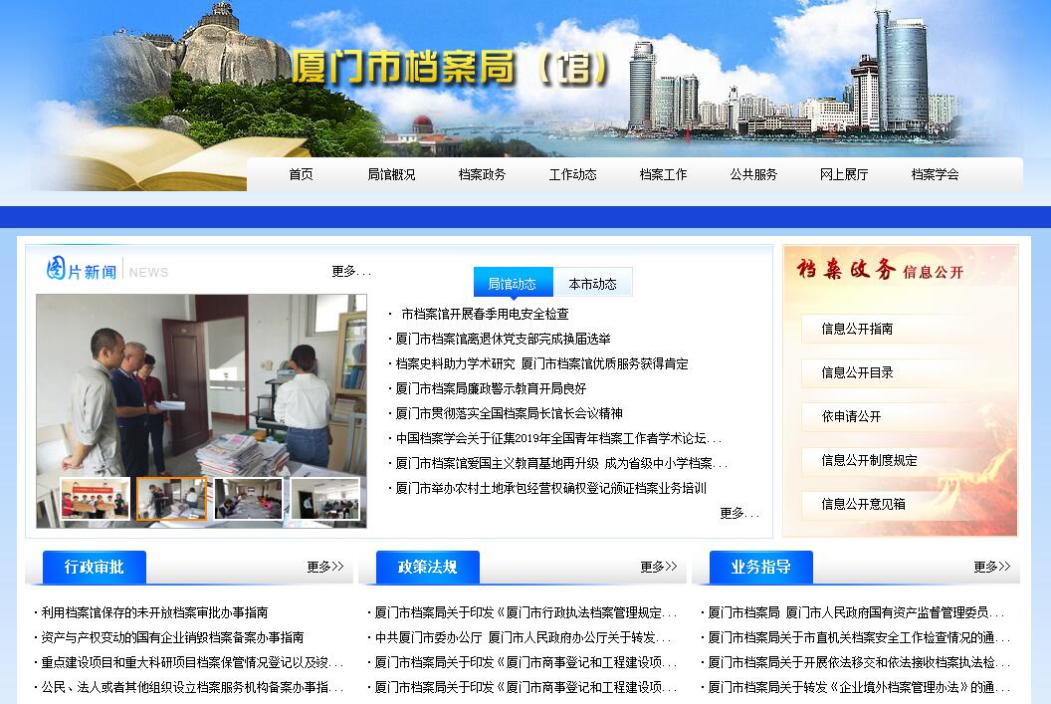The width and height of the screenshot is (1051, 704).
Task: Open the 市档案馆开展春季用电安全检查 news link
Action: click(485, 314)
